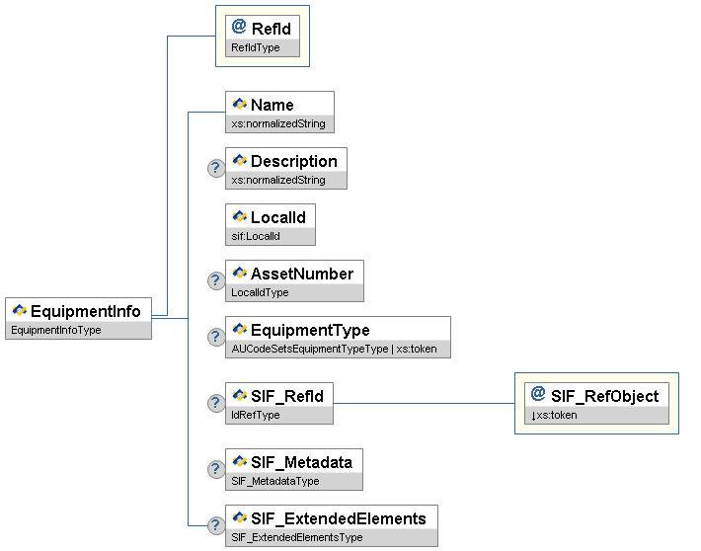701x551 pixels.
Task: Click the RefId attribute @ icon
Action: tap(239, 28)
